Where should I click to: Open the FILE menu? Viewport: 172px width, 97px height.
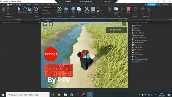[3, 4]
